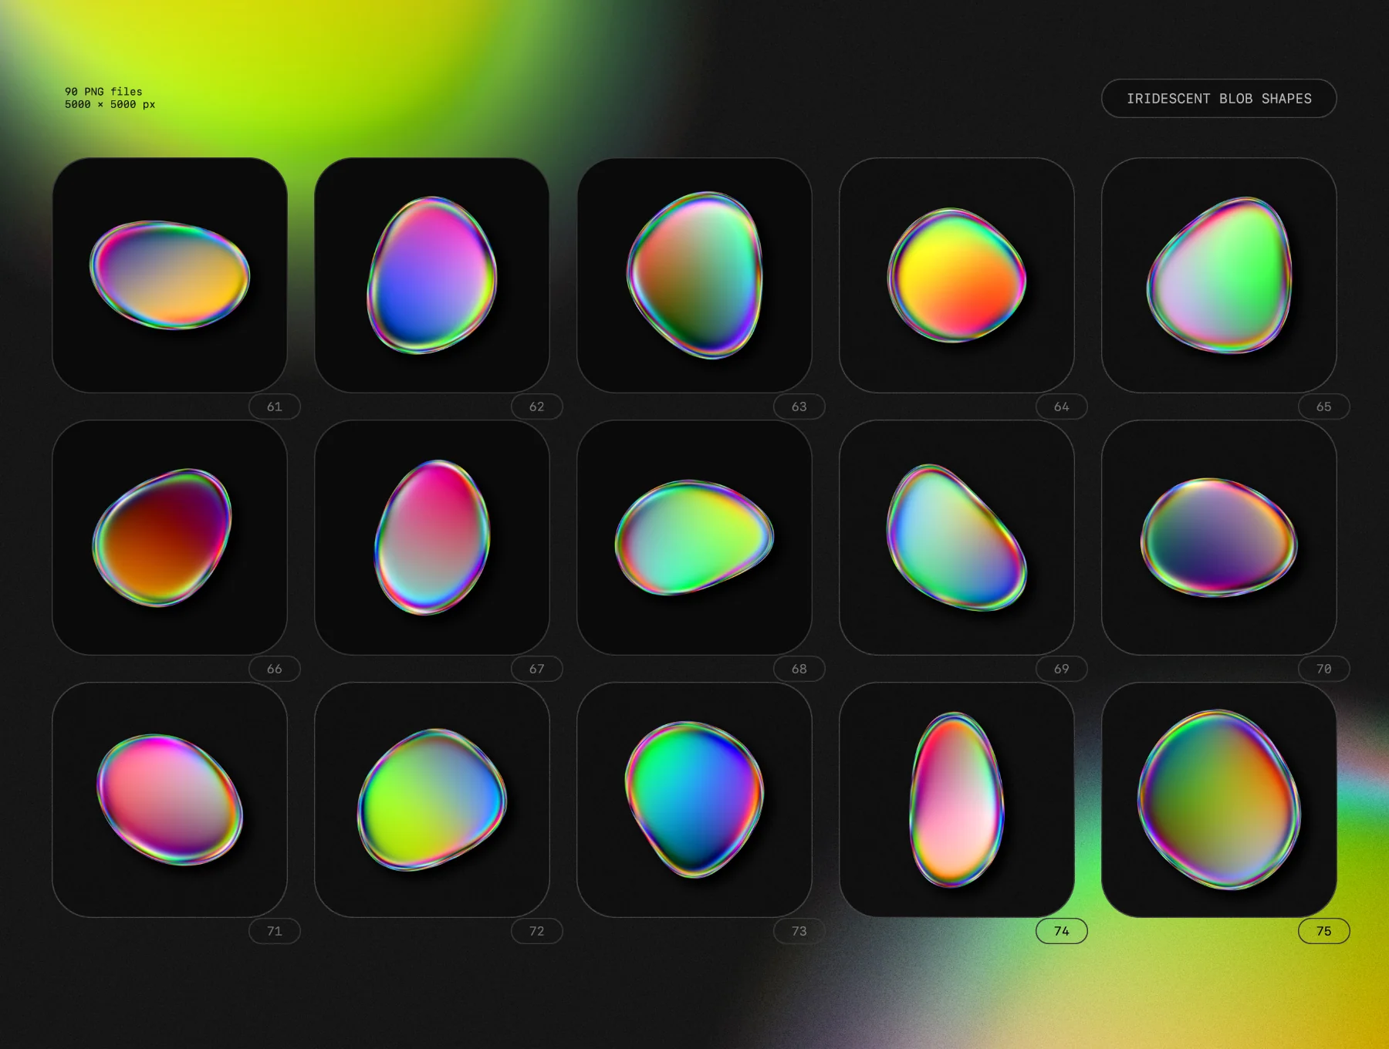Screen dimensions: 1389x1049
Task: Select blob thumbnail 69
Action: (x=957, y=538)
